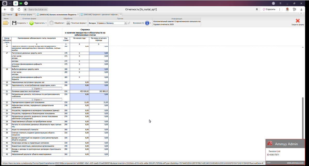Screen dimensions: 309x166
Task: Expand the Сохранить dropdown arrow
Action: pyautogui.click(x=27, y=23)
